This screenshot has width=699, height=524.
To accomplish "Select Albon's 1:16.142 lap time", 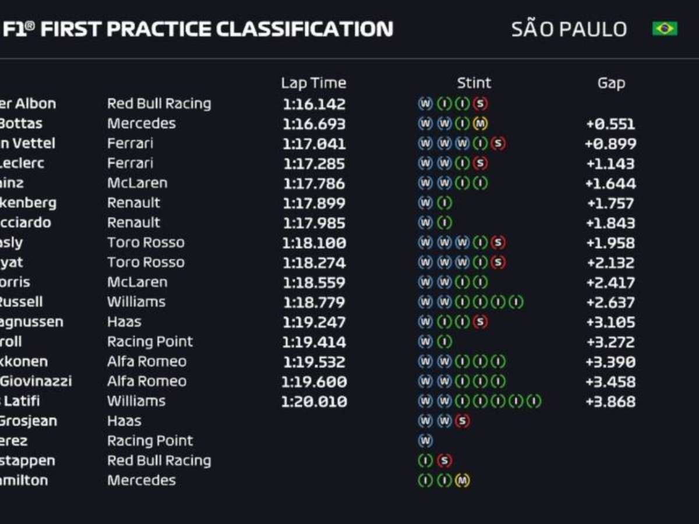I will click(x=315, y=104).
